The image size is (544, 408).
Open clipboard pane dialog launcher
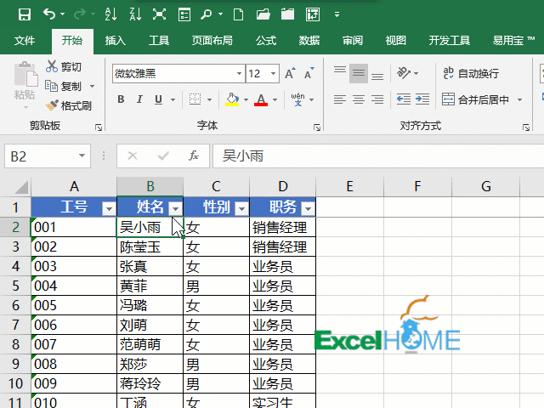(99, 127)
